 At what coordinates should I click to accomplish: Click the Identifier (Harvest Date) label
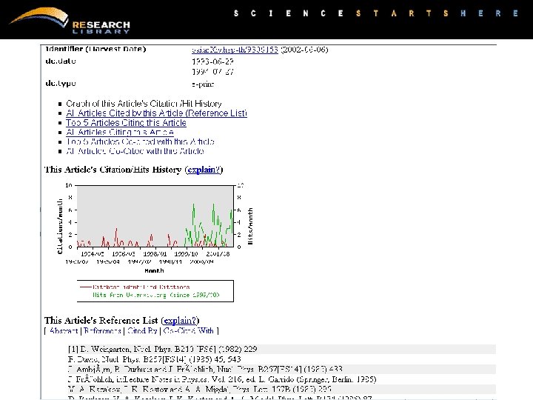(x=95, y=49)
